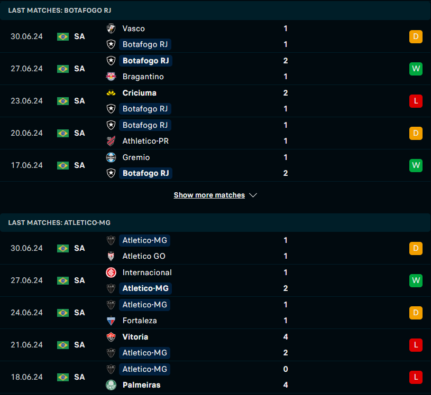
Task: Click the Show more matches link
Action: pyautogui.click(x=209, y=195)
